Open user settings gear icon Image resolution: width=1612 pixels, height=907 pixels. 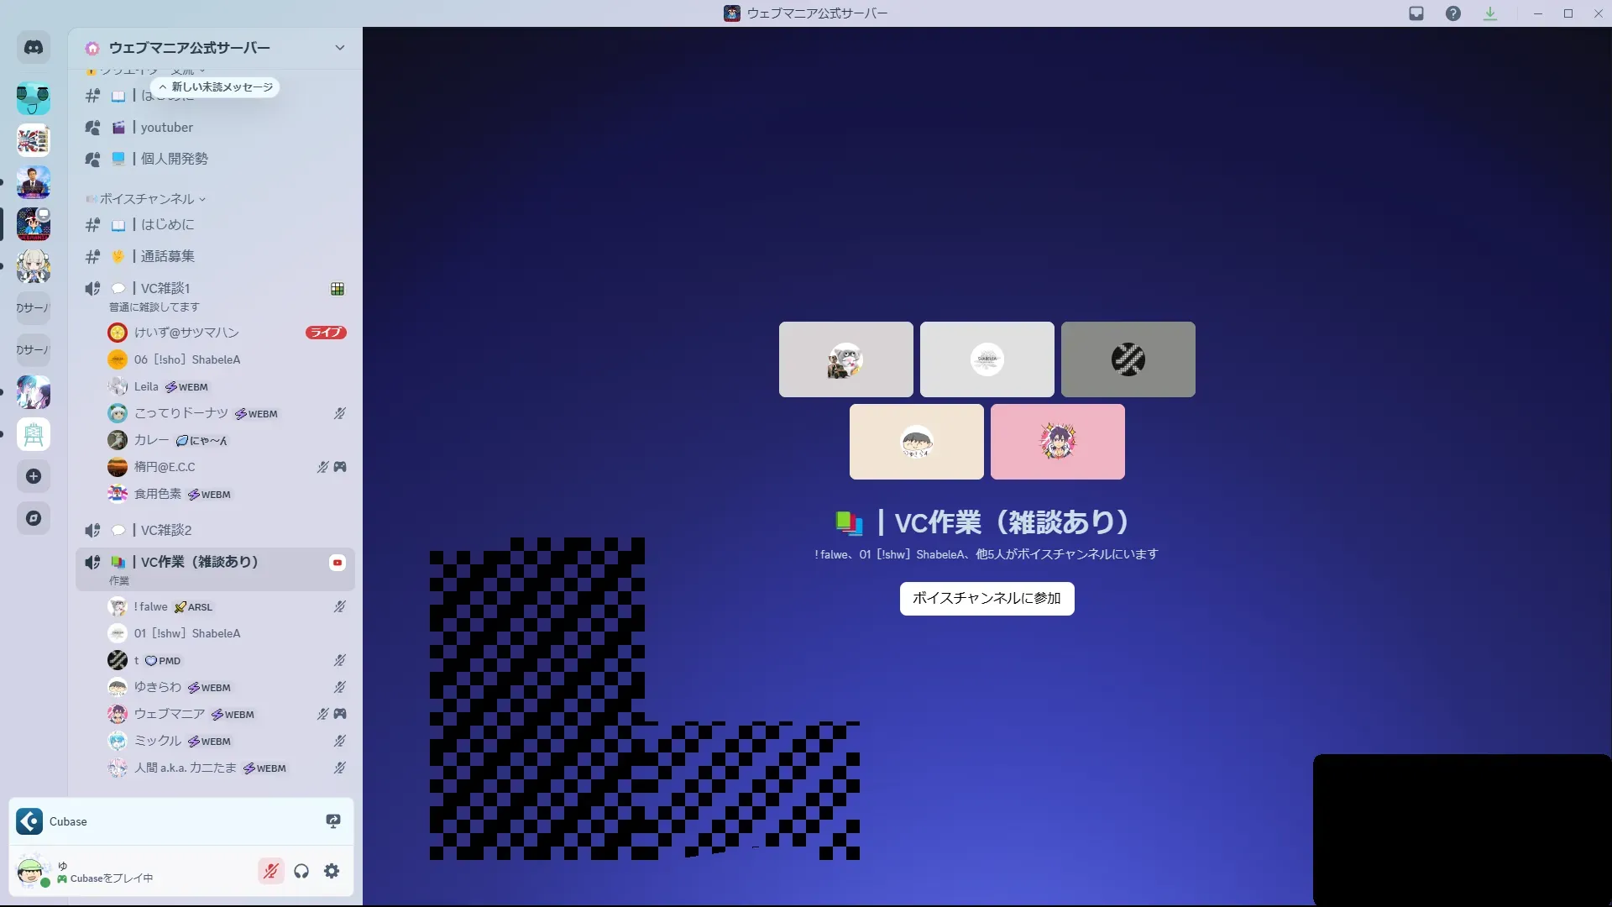(x=332, y=871)
